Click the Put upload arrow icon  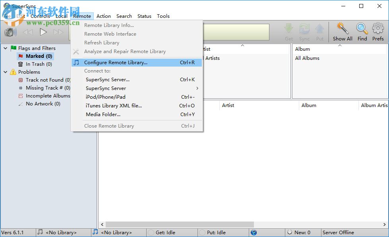pos(319,29)
